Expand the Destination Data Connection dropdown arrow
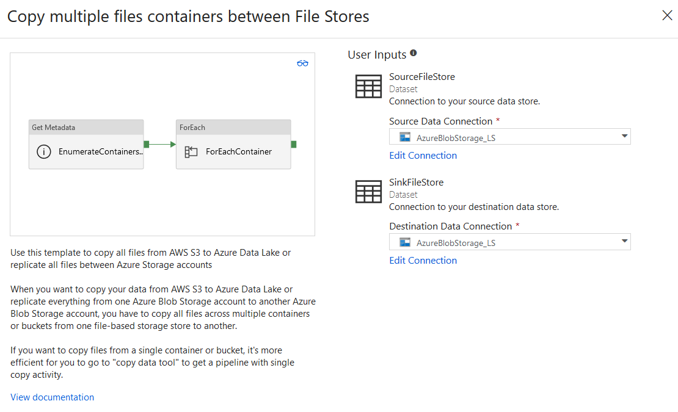Image resolution: width=678 pixels, height=412 pixels. 624,241
